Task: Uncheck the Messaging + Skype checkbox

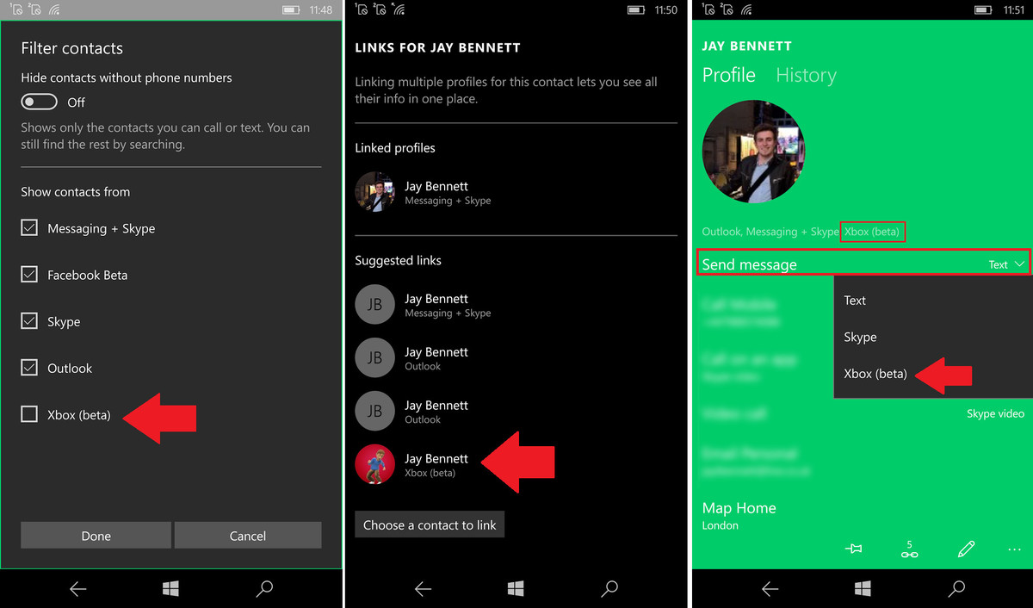Action: (29, 228)
